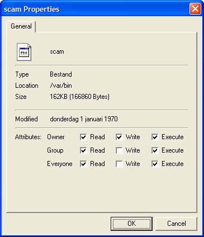
Task: Click the 'Group' row label
Action: coord(55,150)
